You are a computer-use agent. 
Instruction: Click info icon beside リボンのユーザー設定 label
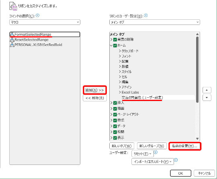tap(146, 16)
